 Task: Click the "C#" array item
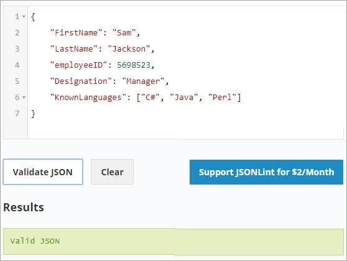[150, 98]
